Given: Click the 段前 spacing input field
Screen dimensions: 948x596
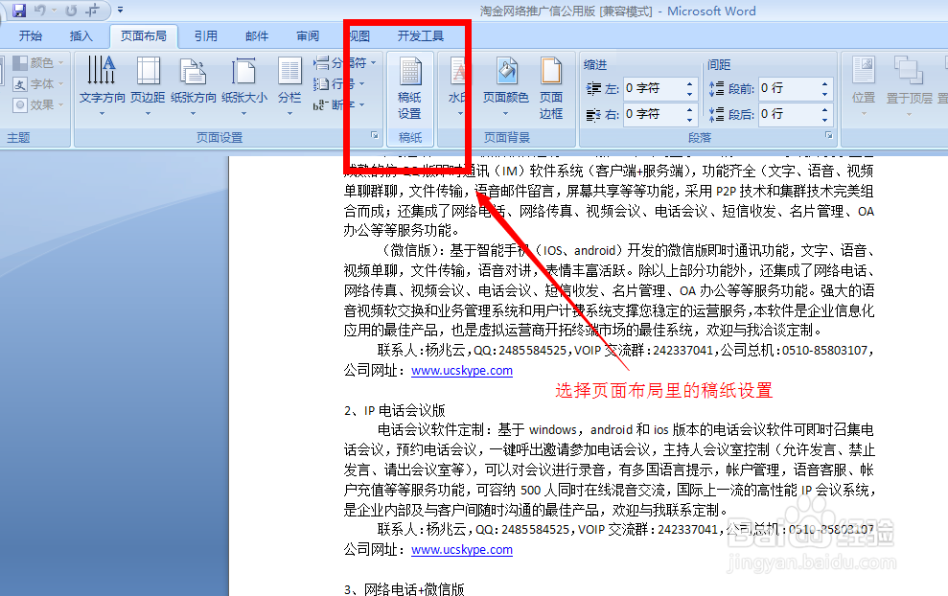Looking at the screenshot, I should coord(789,89).
